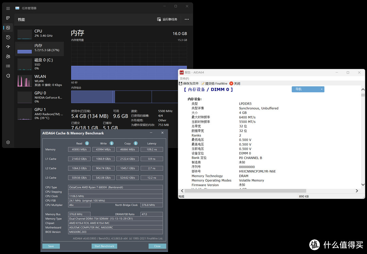Maximize the AIDA64 report window
Screen dimensions: 367x254
[x=348, y=73]
